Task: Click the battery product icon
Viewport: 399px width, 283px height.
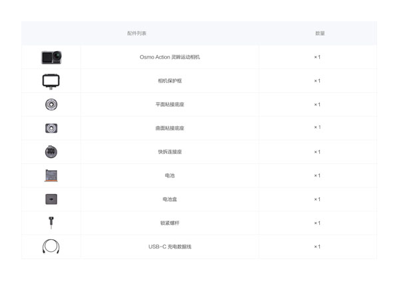Action: pos(51,175)
